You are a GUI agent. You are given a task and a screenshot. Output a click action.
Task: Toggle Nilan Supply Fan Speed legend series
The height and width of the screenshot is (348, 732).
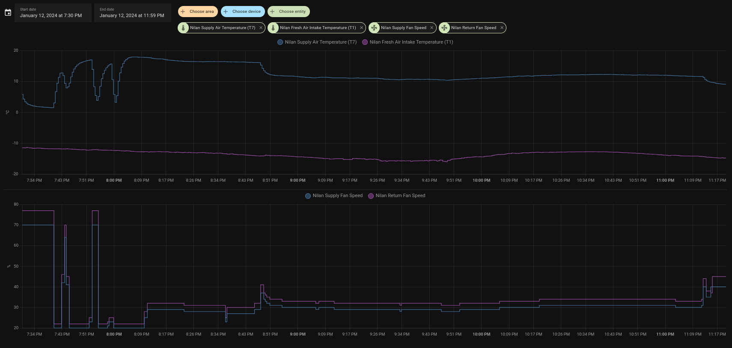point(334,196)
